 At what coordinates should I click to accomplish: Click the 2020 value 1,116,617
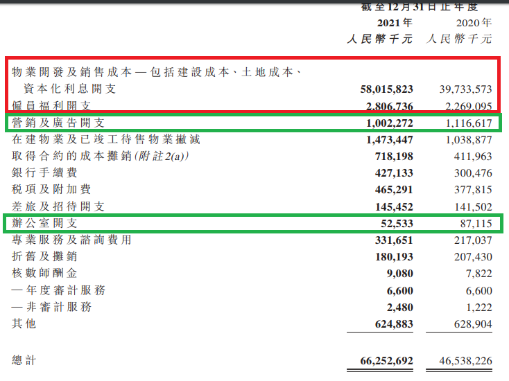point(466,123)
